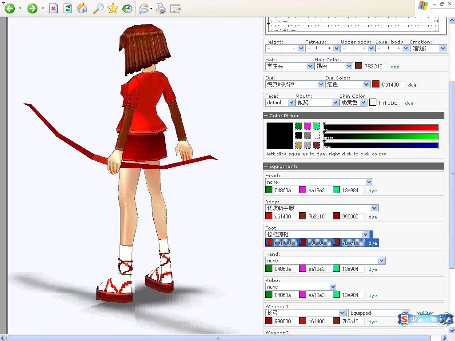Viewport: 455px width, 341px height.
Task: Click the Skin Color hex field F7F3DE
Action: pos(389,103)
